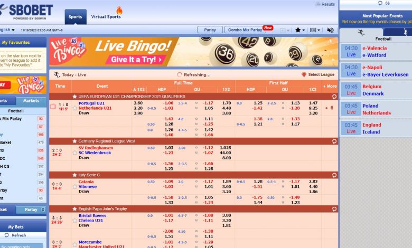
Task: Open the star favourites dropdown in toolbar
Action: click(x=300, y=30)
